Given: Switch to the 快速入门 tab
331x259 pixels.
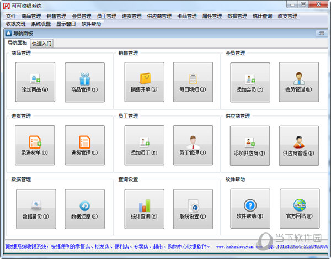Looking at the screenshot, I should pyautogui.click(x=41, y=44).
